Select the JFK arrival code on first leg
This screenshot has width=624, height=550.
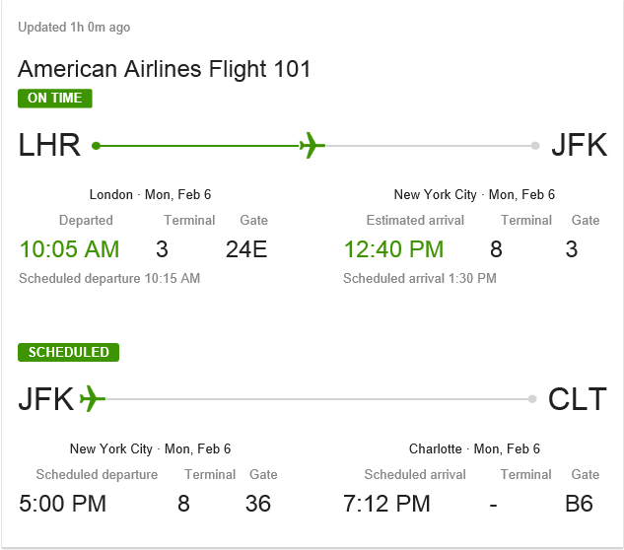pyautogui.click(x=579, y=146)
